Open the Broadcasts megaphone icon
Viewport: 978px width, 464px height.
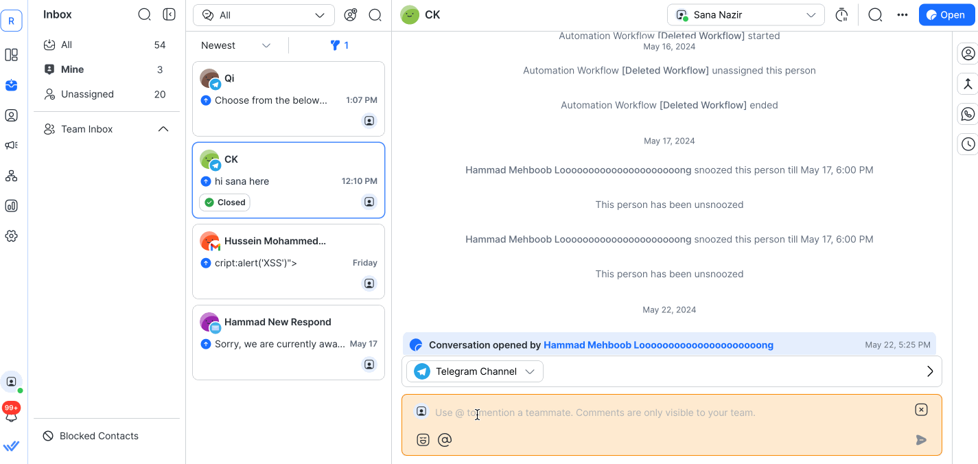click(x=11, y=146)
